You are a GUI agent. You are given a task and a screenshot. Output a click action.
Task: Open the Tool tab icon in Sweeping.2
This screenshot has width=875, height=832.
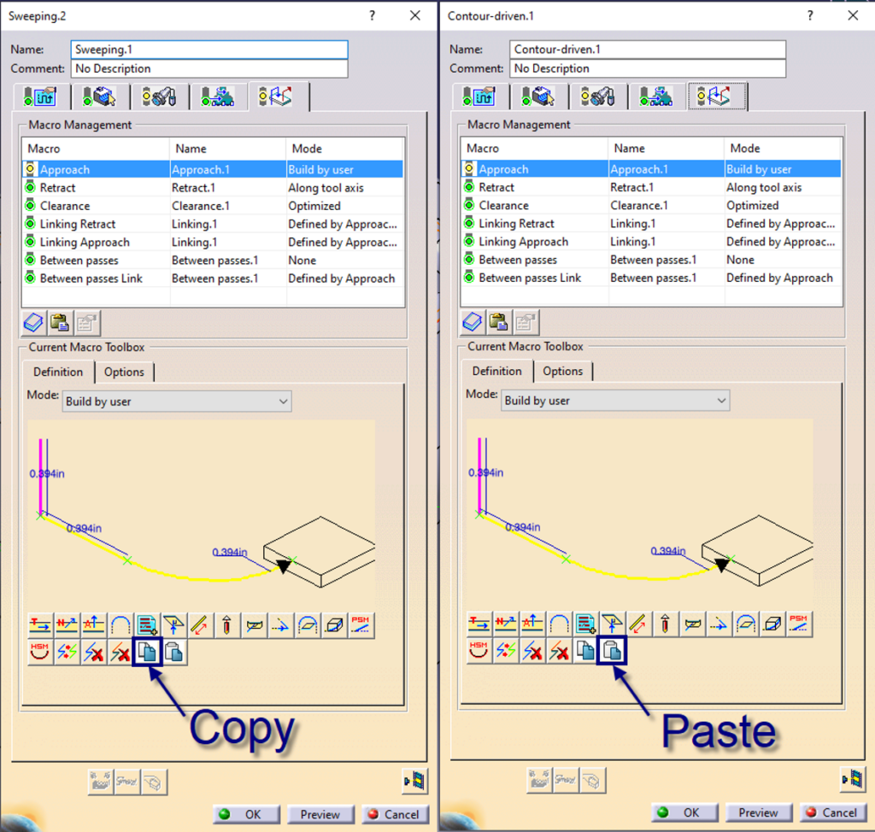point(160,97)
